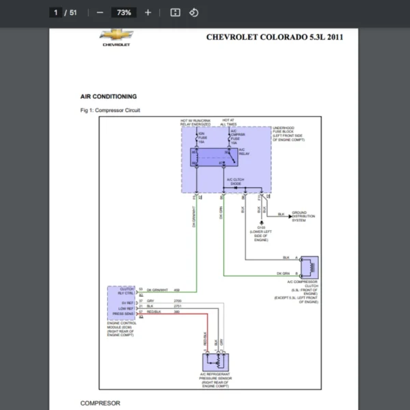The image size is (410, 410).
Task: Select the CHEVROLET COLORADO 5.3L 2011 title
Action: coord(275,37)
